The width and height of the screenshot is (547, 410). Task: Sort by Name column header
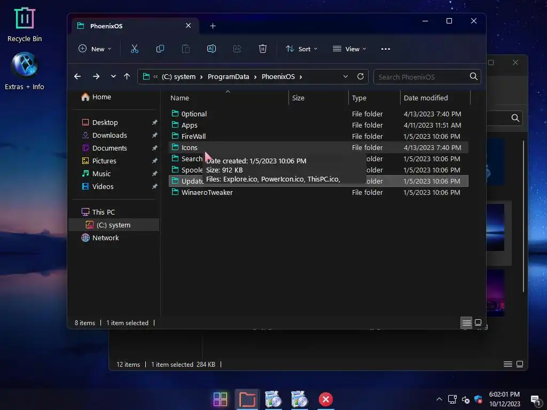tap(228, 98)
